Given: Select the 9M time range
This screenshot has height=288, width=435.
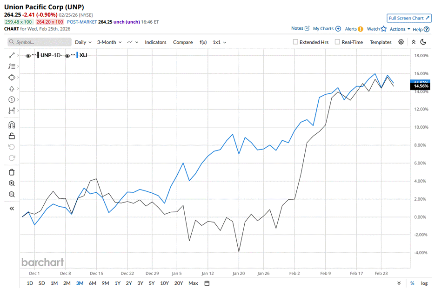Looking at the screenshot, I should coord(105,283).
